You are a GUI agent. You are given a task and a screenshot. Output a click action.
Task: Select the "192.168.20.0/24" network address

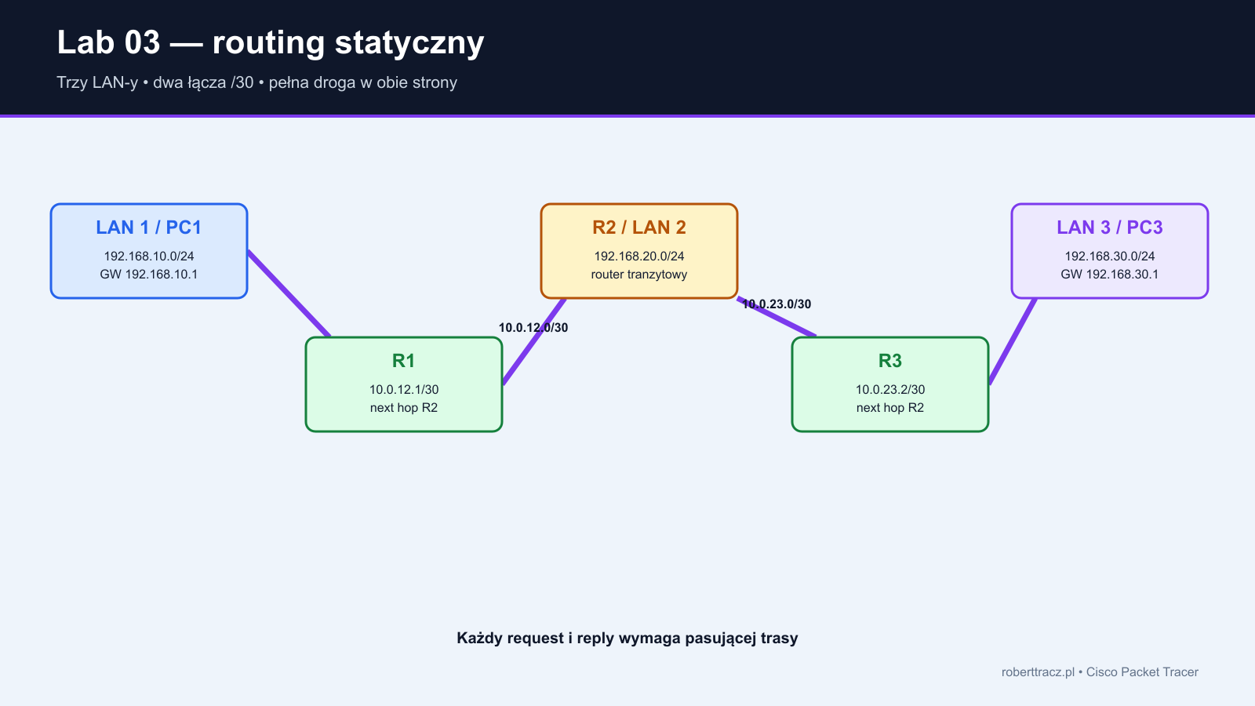point(639,257)
